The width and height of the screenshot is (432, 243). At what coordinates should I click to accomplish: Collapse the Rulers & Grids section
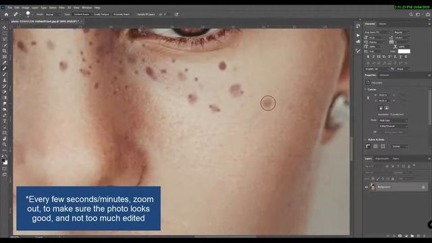366,140
